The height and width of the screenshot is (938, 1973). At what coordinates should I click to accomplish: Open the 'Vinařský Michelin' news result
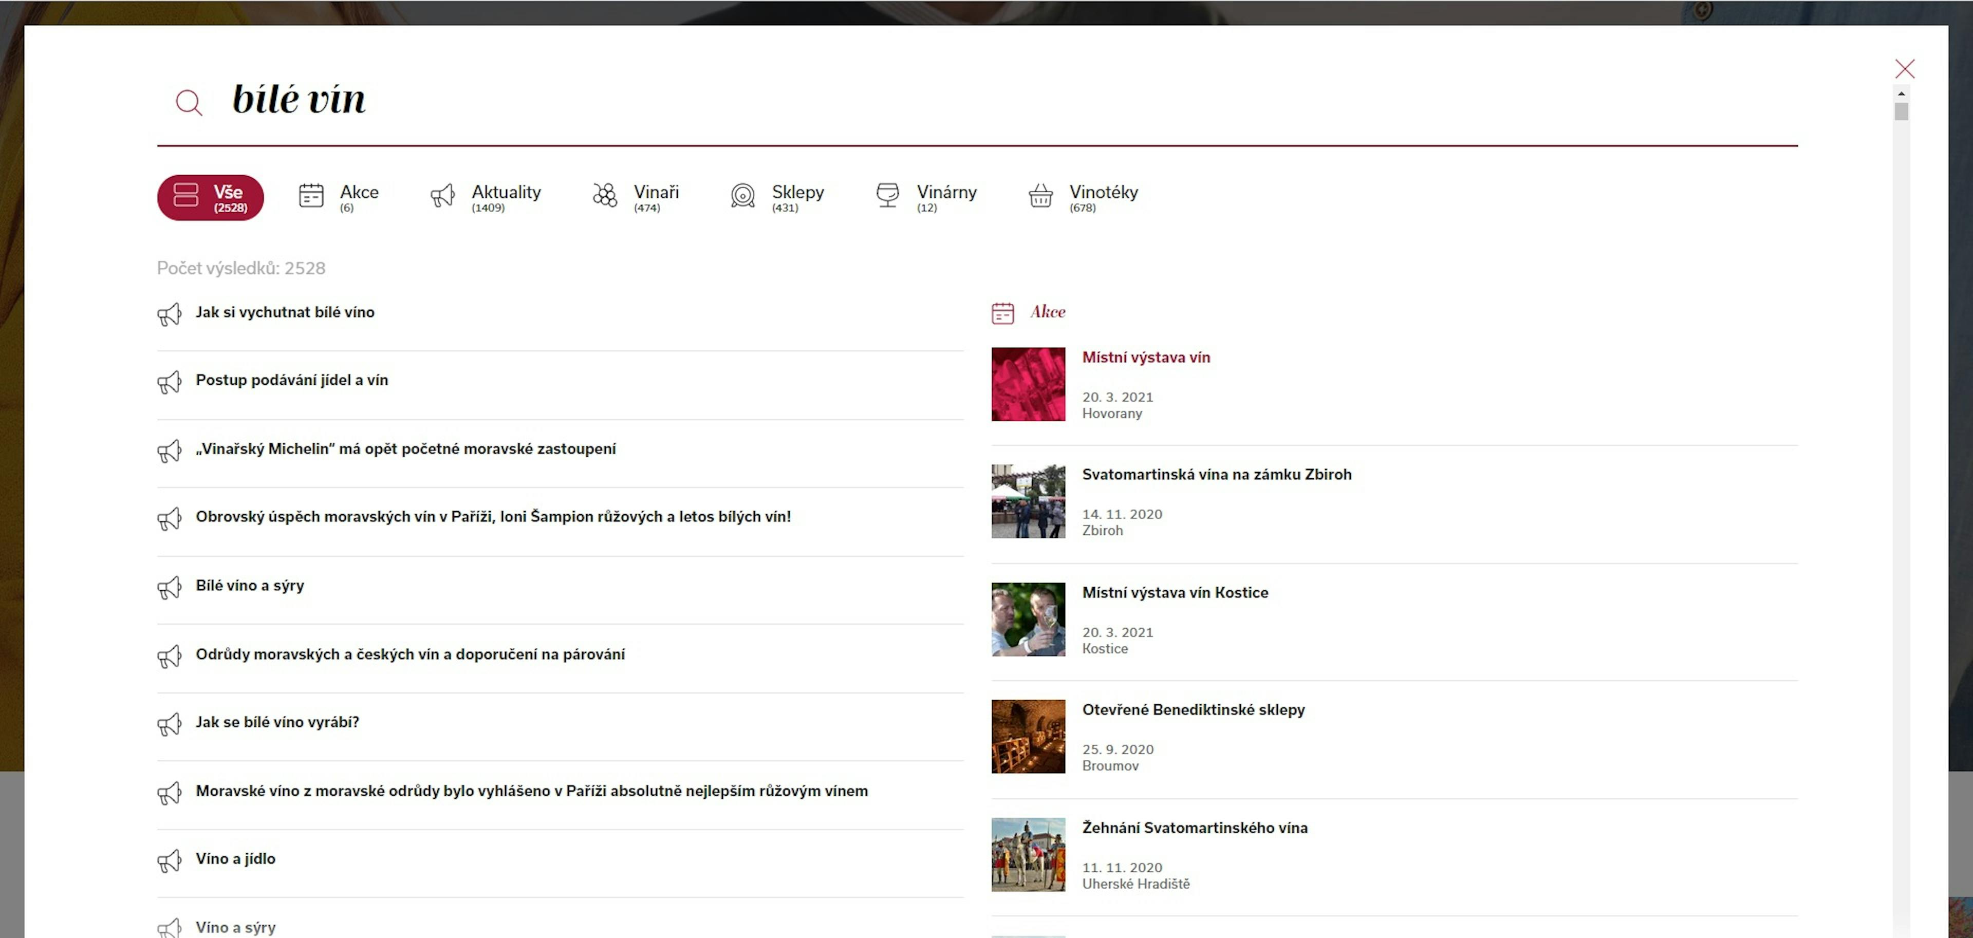[406, 449]
